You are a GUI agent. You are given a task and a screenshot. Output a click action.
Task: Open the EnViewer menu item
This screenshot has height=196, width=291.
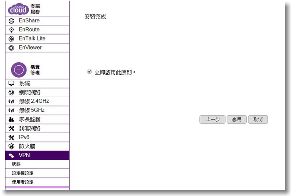[37, 48]
